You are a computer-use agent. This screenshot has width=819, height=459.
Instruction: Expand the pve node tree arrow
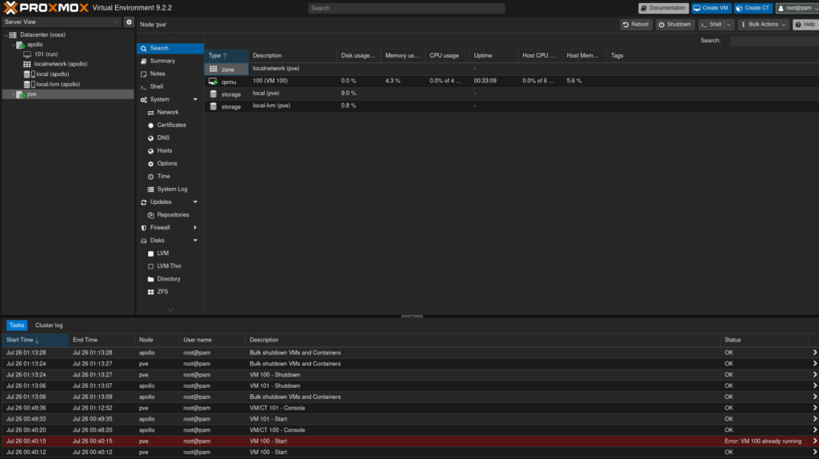coord(13,94)
